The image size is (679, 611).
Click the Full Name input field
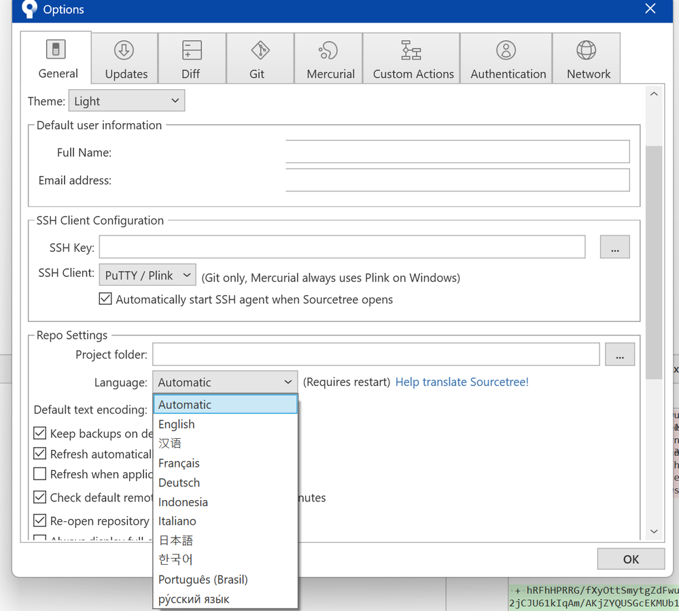[457, 152]
